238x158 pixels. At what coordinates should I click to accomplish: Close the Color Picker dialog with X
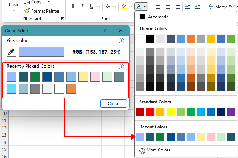point(121,30)
